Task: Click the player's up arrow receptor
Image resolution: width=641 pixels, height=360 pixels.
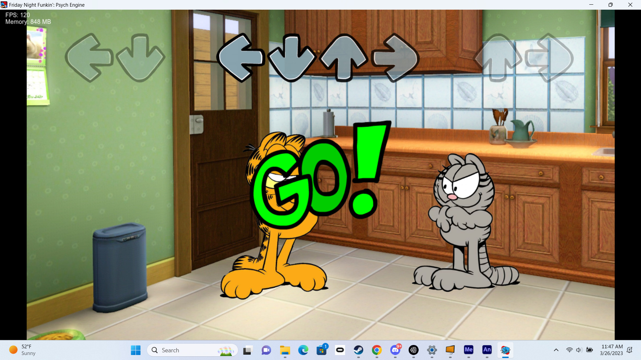Action: click(x=344, y=58)
